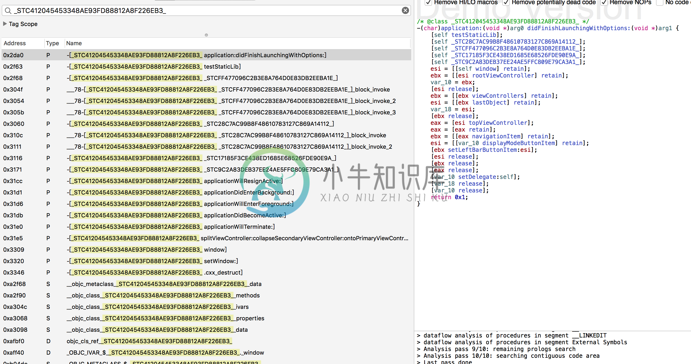Viewport: 691px width, 364px height.
Task: Click the panel splitter handle dot
Action: (206, 35)
